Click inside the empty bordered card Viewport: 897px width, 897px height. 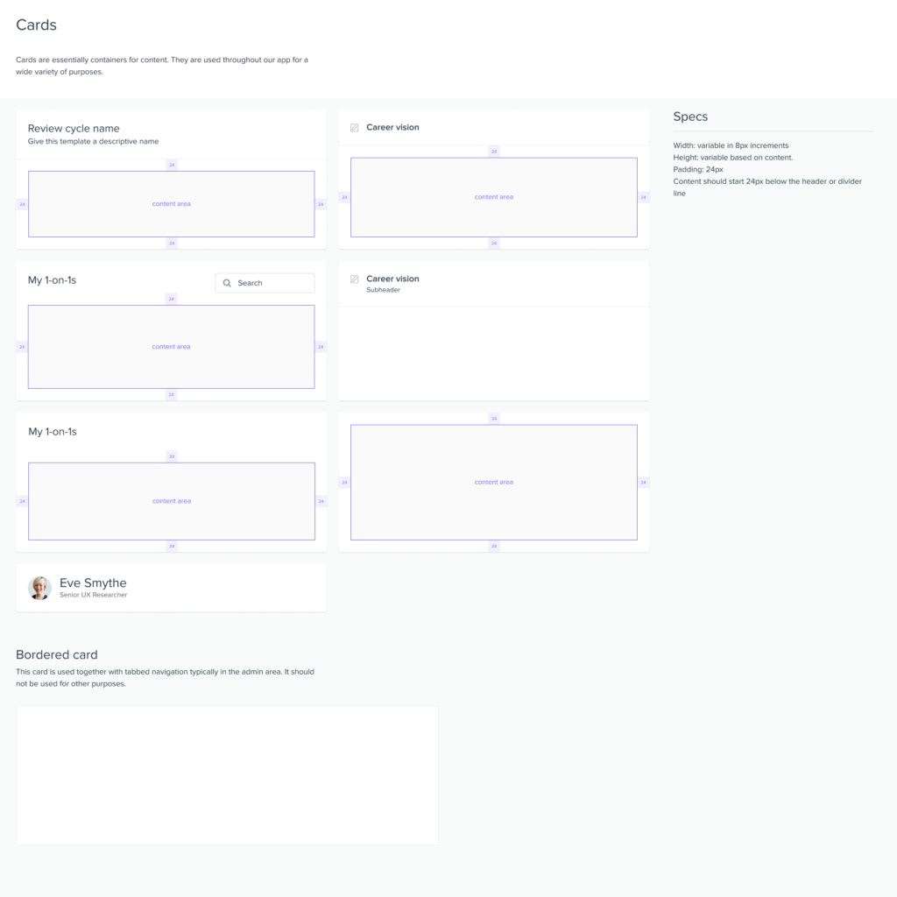click(x=227, y=775)
